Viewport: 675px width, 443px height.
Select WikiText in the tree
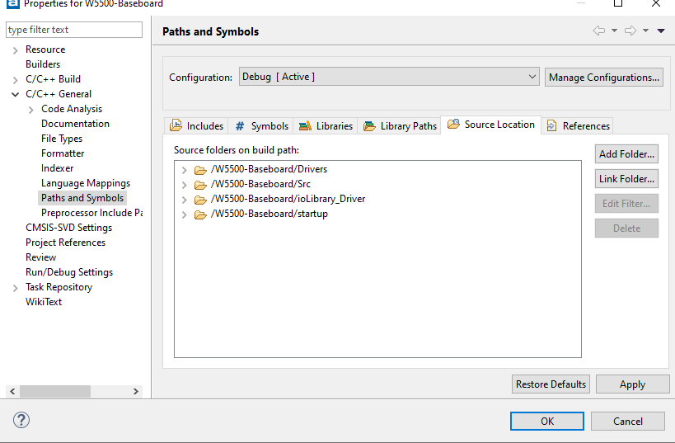coord(44,302)
